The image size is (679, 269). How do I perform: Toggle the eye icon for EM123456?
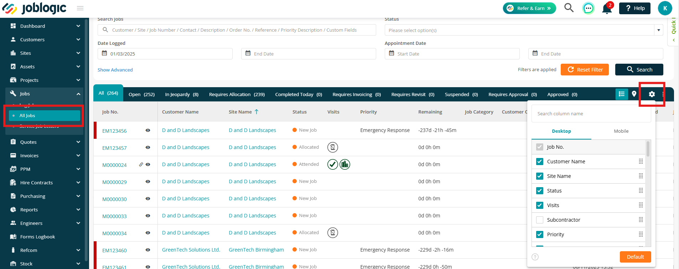(148, 130)
